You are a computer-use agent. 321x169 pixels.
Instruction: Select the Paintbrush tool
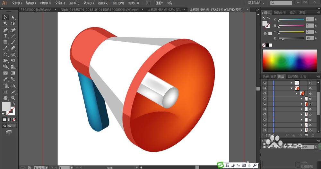click(x=13, y=42)
